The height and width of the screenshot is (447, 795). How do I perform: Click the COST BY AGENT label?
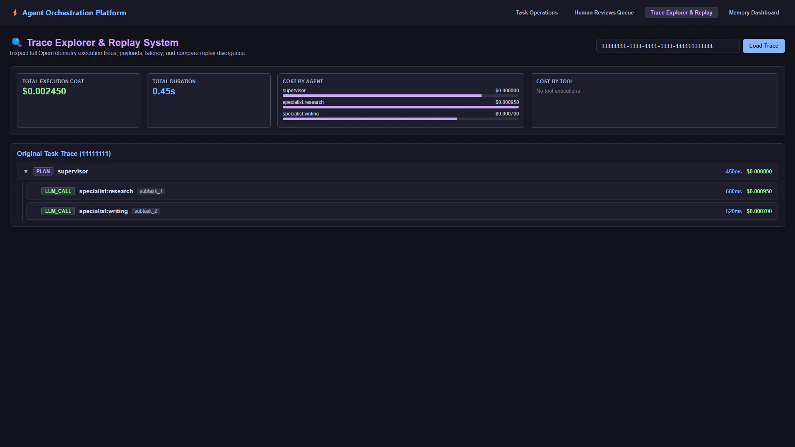[x=303, y=82]
